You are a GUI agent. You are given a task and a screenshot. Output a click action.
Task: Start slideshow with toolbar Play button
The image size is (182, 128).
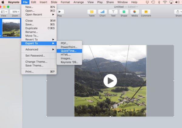[60, 12]
